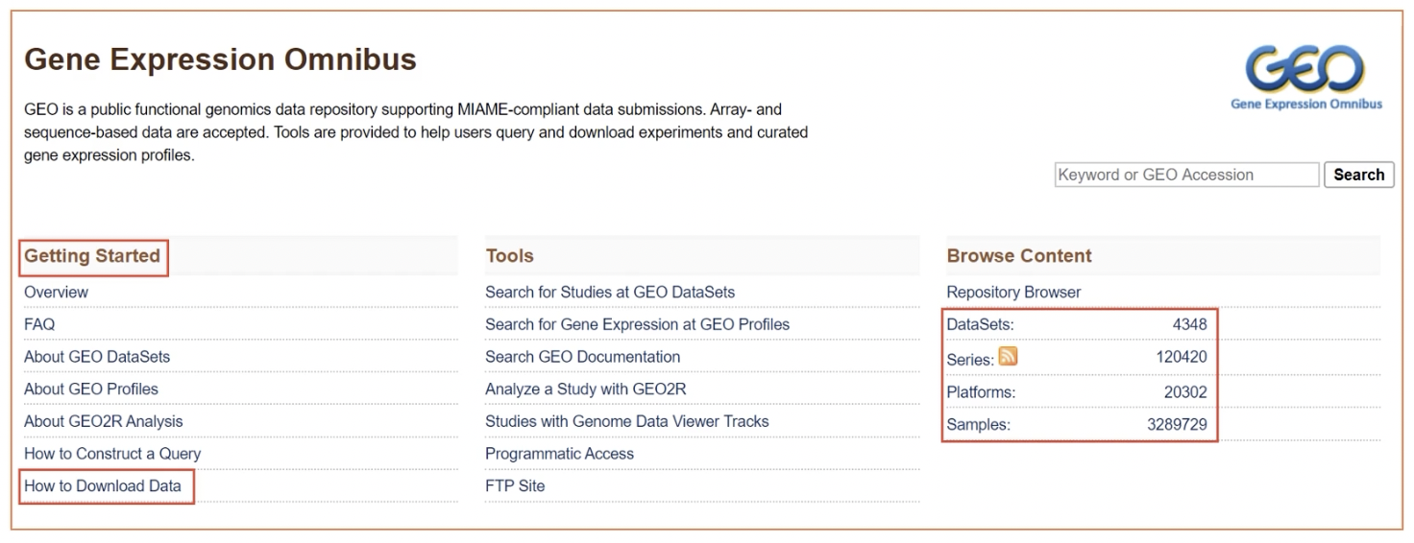The image size is (1414, 543).
Task: Open the Samples count 3289729
Action: [x=1177, y=424]
